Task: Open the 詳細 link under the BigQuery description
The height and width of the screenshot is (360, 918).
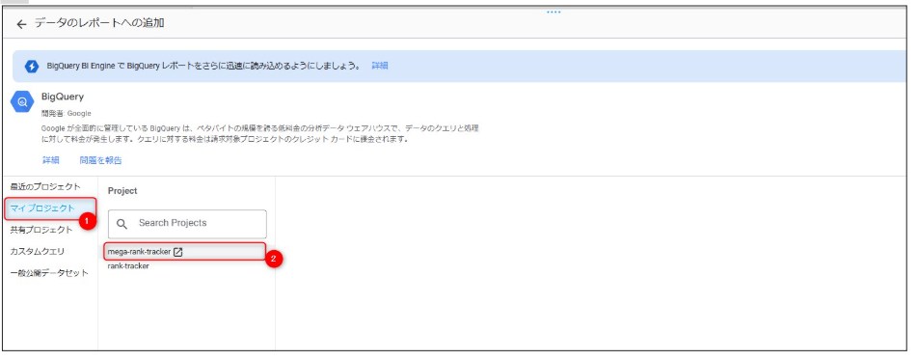Action: [x=50, y=160]
